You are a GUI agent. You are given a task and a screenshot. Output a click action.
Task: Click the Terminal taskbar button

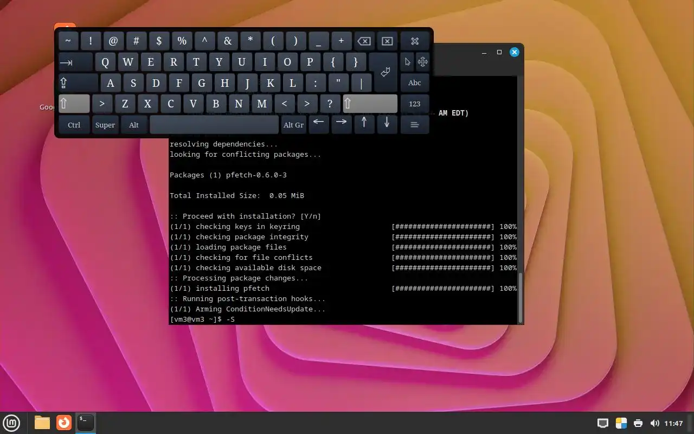[x=86, y=423]
